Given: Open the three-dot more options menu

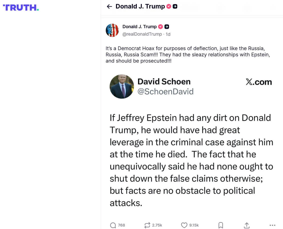Looking at the screenshot, I should pyautogui.click(x=272, y=225).
